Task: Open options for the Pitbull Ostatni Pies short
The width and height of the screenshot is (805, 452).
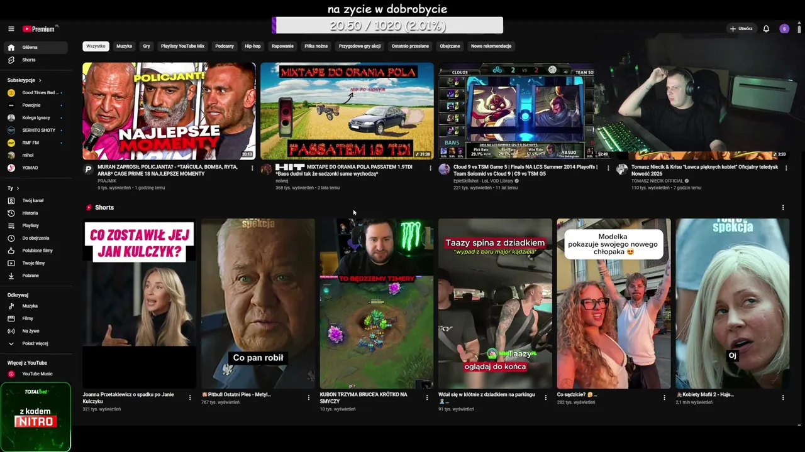Action: (x=308, y=397)
